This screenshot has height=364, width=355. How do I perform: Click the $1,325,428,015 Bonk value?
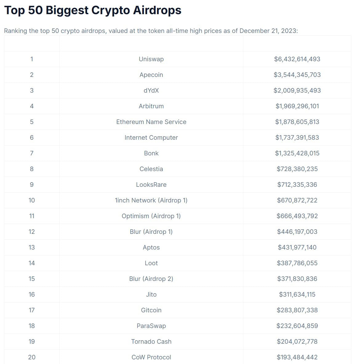click(x=297, y=153)
